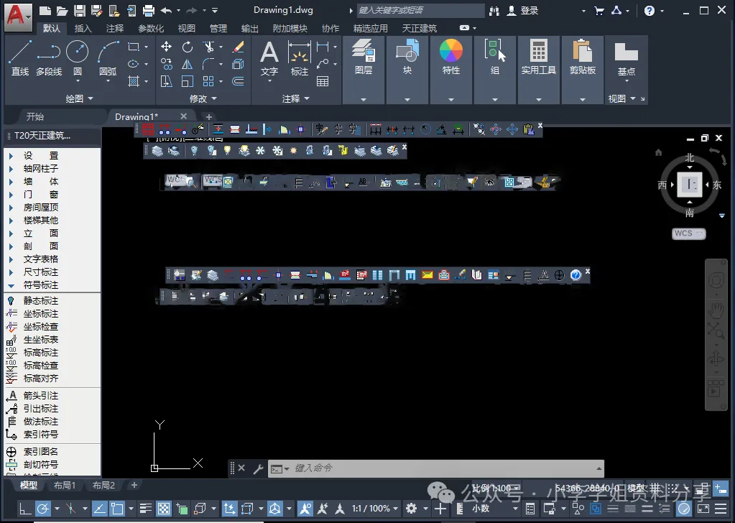Click the blue help icon on floating toolbar
Image resolution: width=735 pixels, height=523 pixels.
575,275
